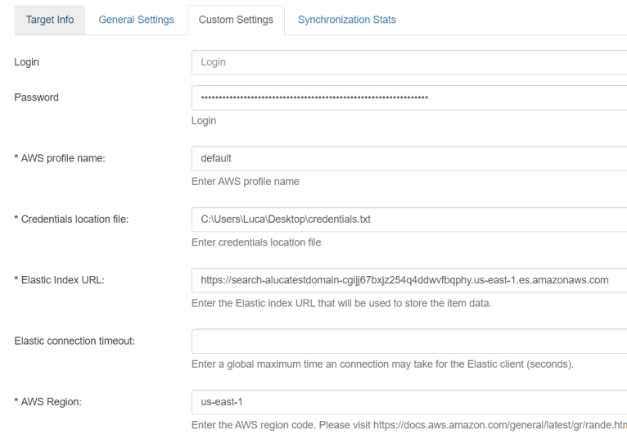Select the AWS Region field showing us-east-1

click(x=409, y=402)
